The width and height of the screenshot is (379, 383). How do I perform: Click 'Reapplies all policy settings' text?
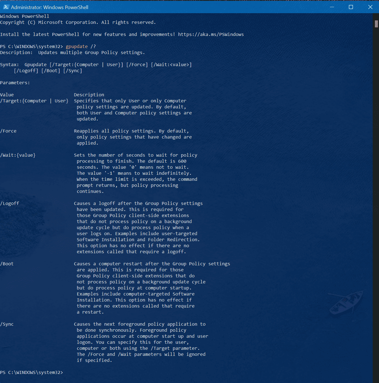pyautogui.click(x=114, y=131)
